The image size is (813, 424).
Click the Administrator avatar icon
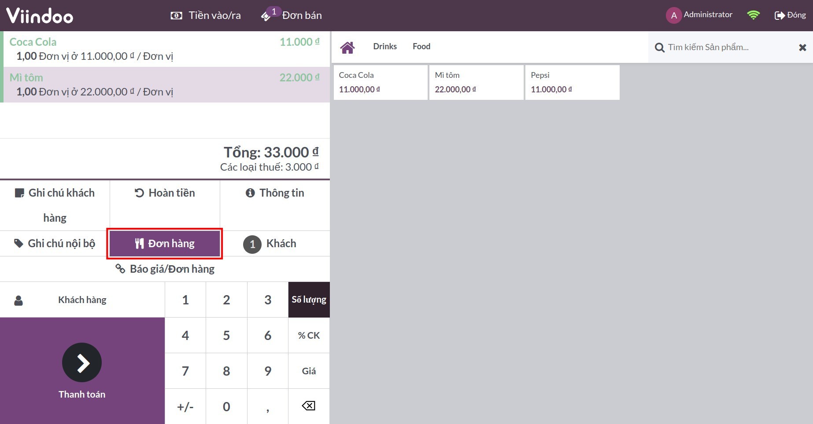(673, 15)
